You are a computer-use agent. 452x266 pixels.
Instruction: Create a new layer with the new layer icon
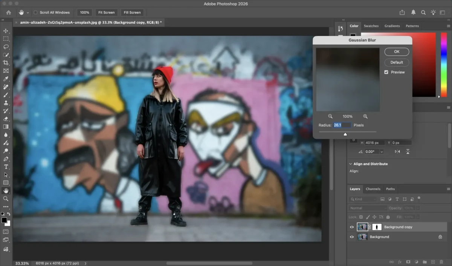coord(433,261)
